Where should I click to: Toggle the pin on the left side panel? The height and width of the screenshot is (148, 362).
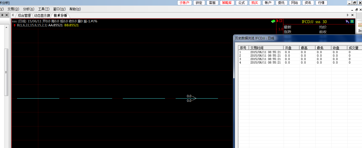click(2, 15)
